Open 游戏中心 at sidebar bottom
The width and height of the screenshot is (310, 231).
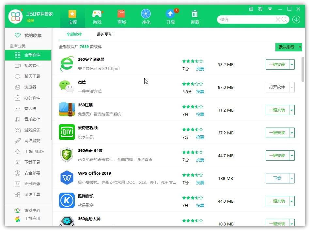(28, 211)
